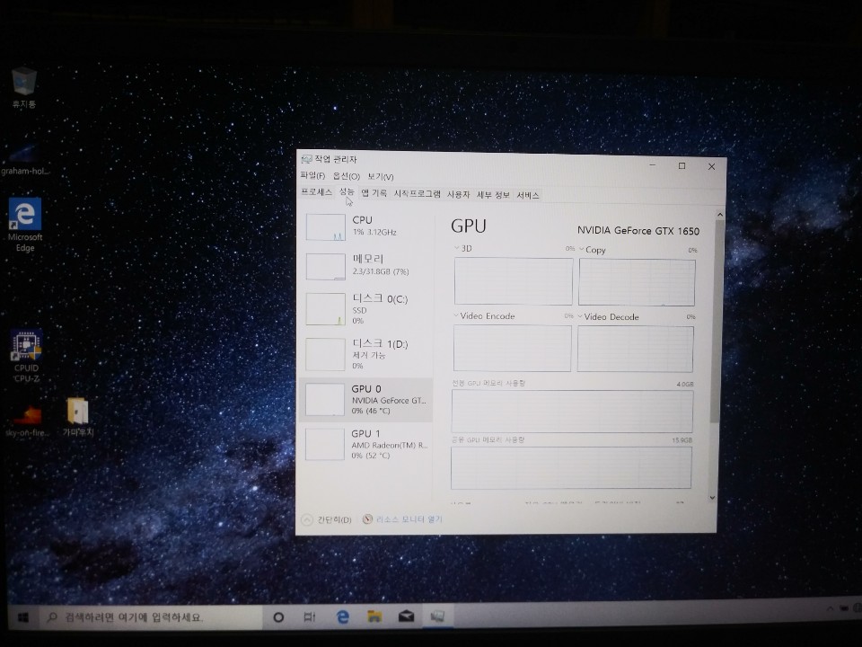Open the 보기(V) menu
This screenshot has height=647, width=862.
(x=381, y=177)
